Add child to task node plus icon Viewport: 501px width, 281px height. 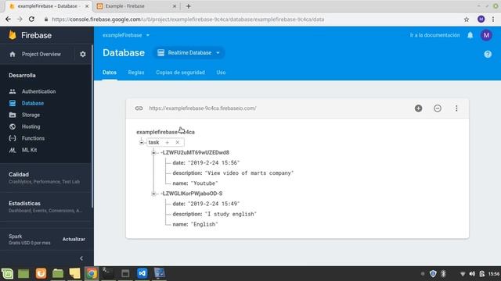pos(167,142)
